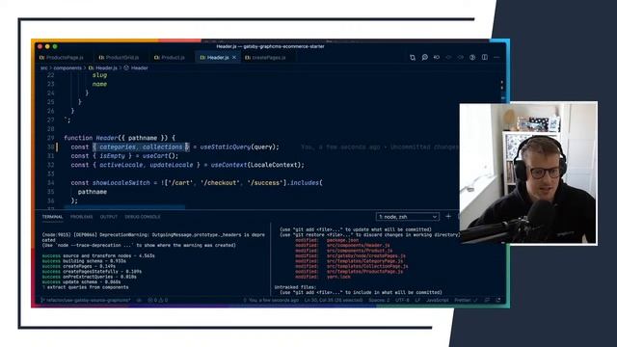This screenshot has height=347, width=617.
Task: Click the toggle file blame icon
Action: tap(437, 58)
